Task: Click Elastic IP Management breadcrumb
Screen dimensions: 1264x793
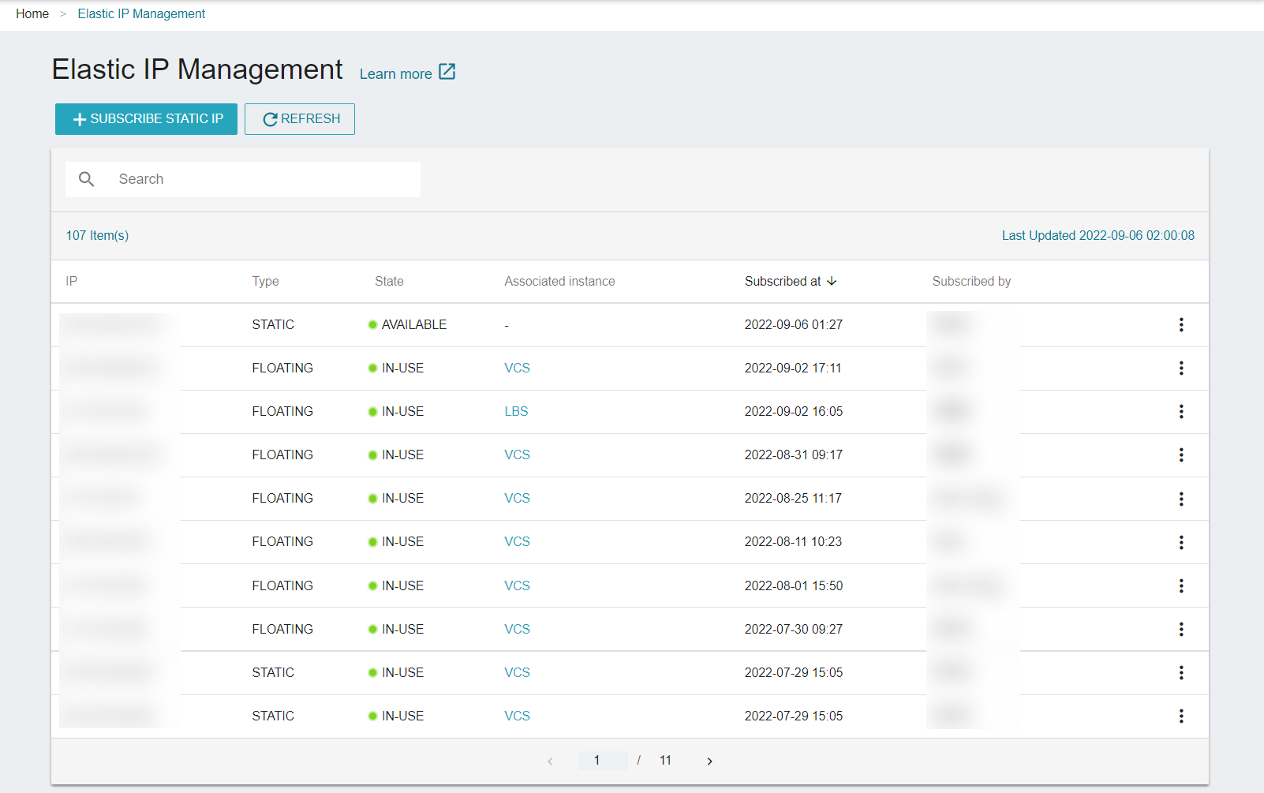Action: [141, 13]
